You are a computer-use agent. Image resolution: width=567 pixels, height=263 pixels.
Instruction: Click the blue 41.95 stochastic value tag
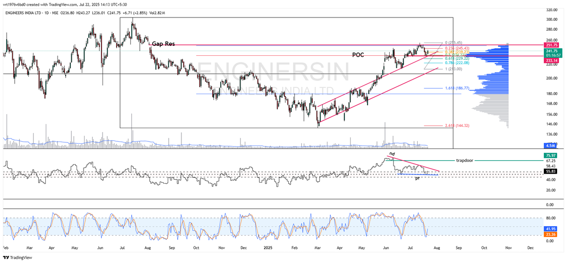tap(551, 229)
